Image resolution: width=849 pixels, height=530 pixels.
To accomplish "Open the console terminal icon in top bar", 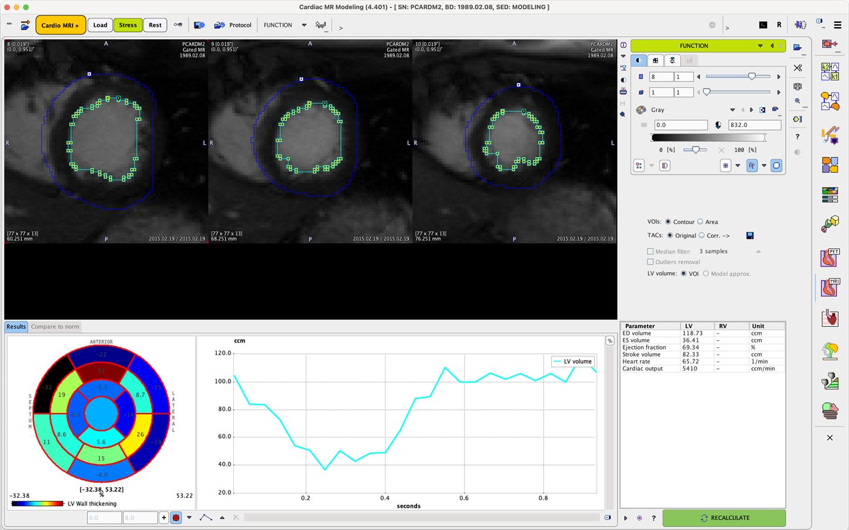I will pos(763,25).
